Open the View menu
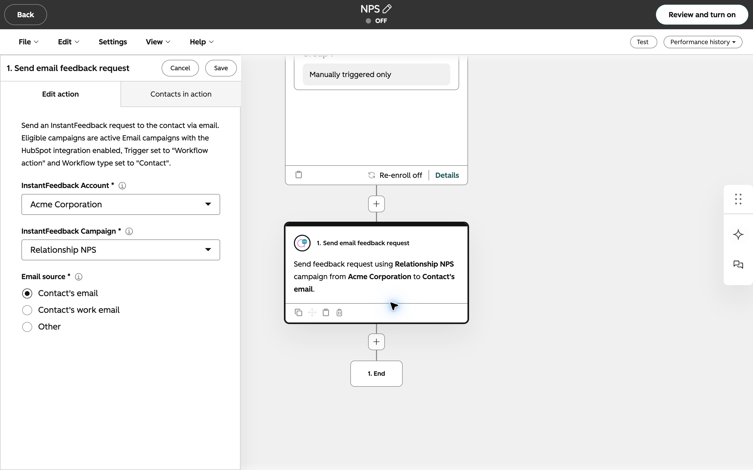 click(x=158, y=42)
